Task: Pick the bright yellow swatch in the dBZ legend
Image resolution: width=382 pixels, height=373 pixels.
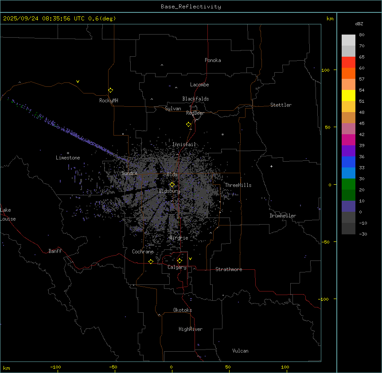Action: tap(348, 95)
